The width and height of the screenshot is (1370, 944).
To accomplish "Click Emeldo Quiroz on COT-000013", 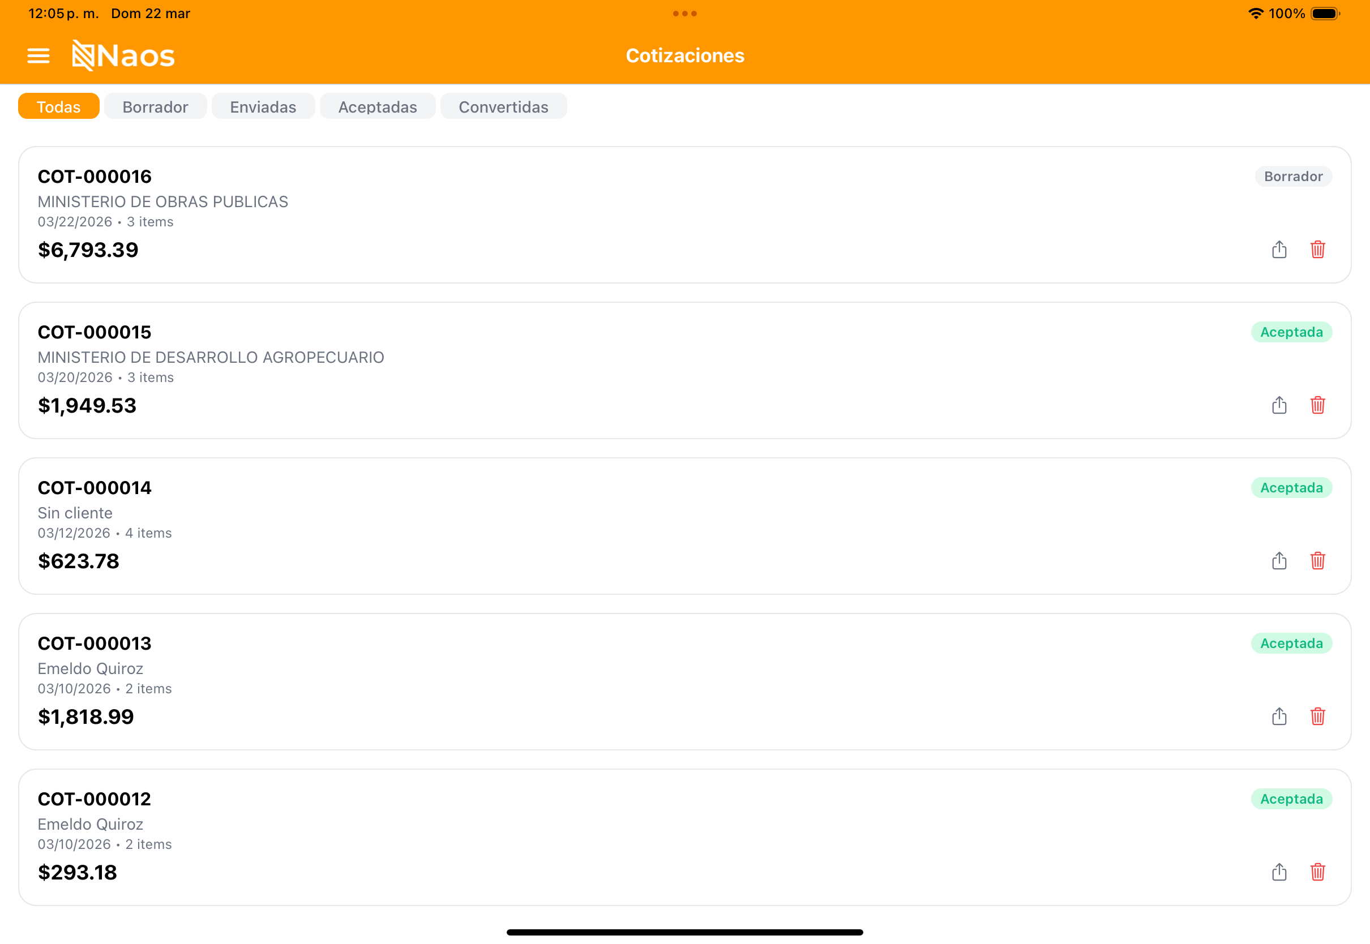I will 91,668.
